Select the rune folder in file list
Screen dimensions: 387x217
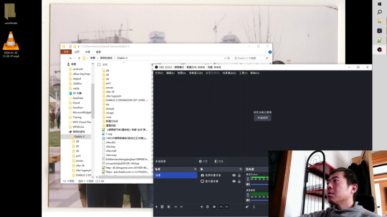(x=108, y=117)
